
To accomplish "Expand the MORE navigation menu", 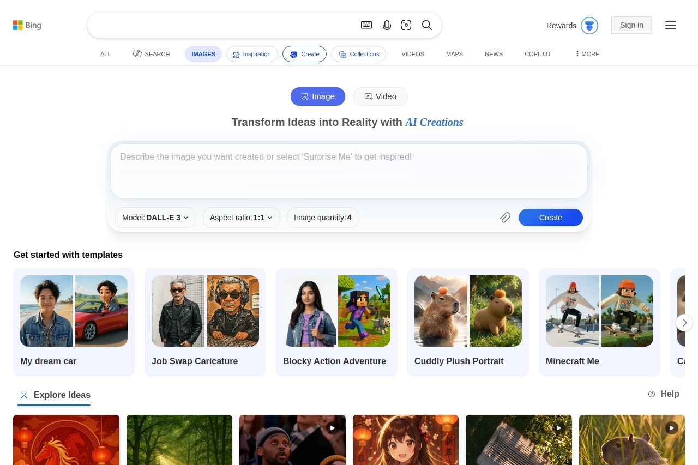I will click(x=587, y=54).
